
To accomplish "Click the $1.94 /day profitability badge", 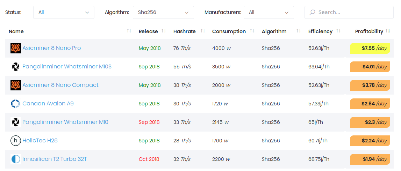I will [x=370, y=159].
